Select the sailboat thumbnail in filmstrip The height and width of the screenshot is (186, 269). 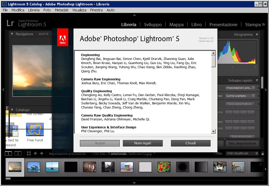[52, 167]
